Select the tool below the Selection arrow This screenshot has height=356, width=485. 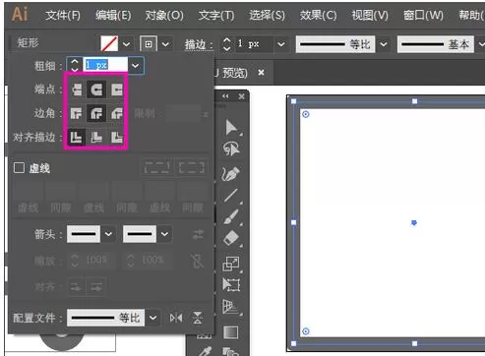tap(231, 149)
